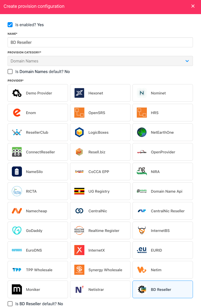
Task: Choose the OpenSRS provider label
Action: click(x=97, y=113)
